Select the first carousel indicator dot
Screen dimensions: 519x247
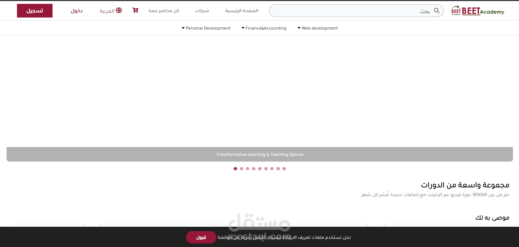tap(235, 169)
